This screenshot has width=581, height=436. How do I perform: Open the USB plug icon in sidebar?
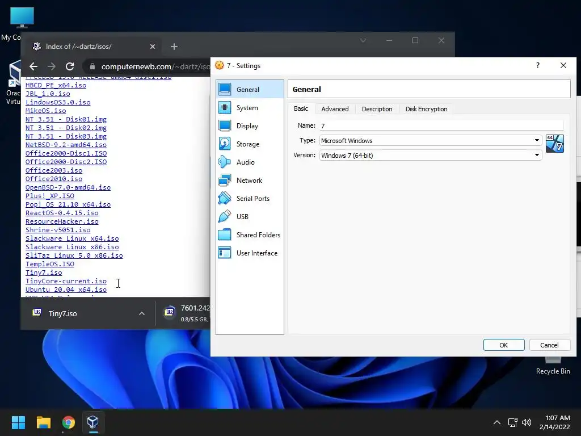[x=225, y=216]
